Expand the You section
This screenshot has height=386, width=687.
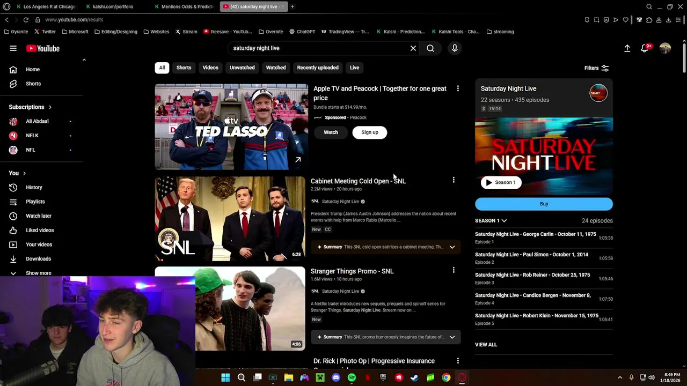[17, 173]
